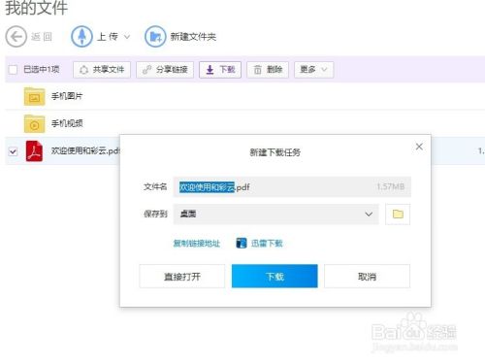
Task: Select the 手机视频 folder name
Action: click(67, 123)
